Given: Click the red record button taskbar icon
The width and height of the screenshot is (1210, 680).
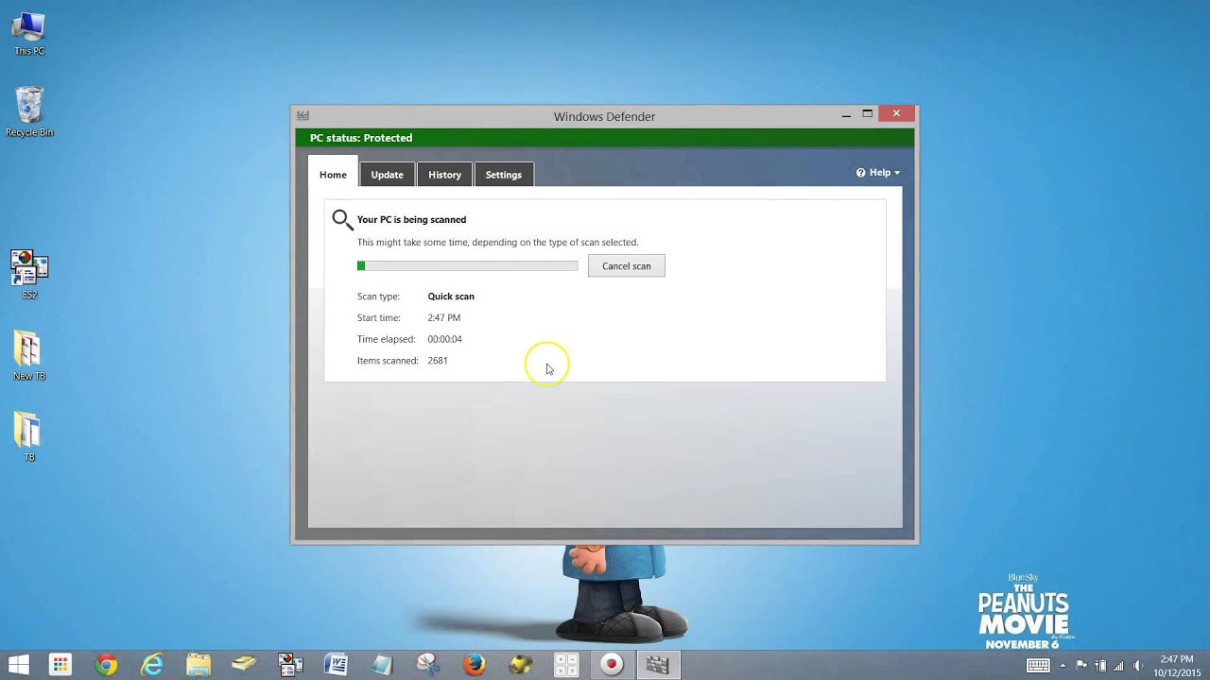Looking at the screenshot, I should 612,665.
